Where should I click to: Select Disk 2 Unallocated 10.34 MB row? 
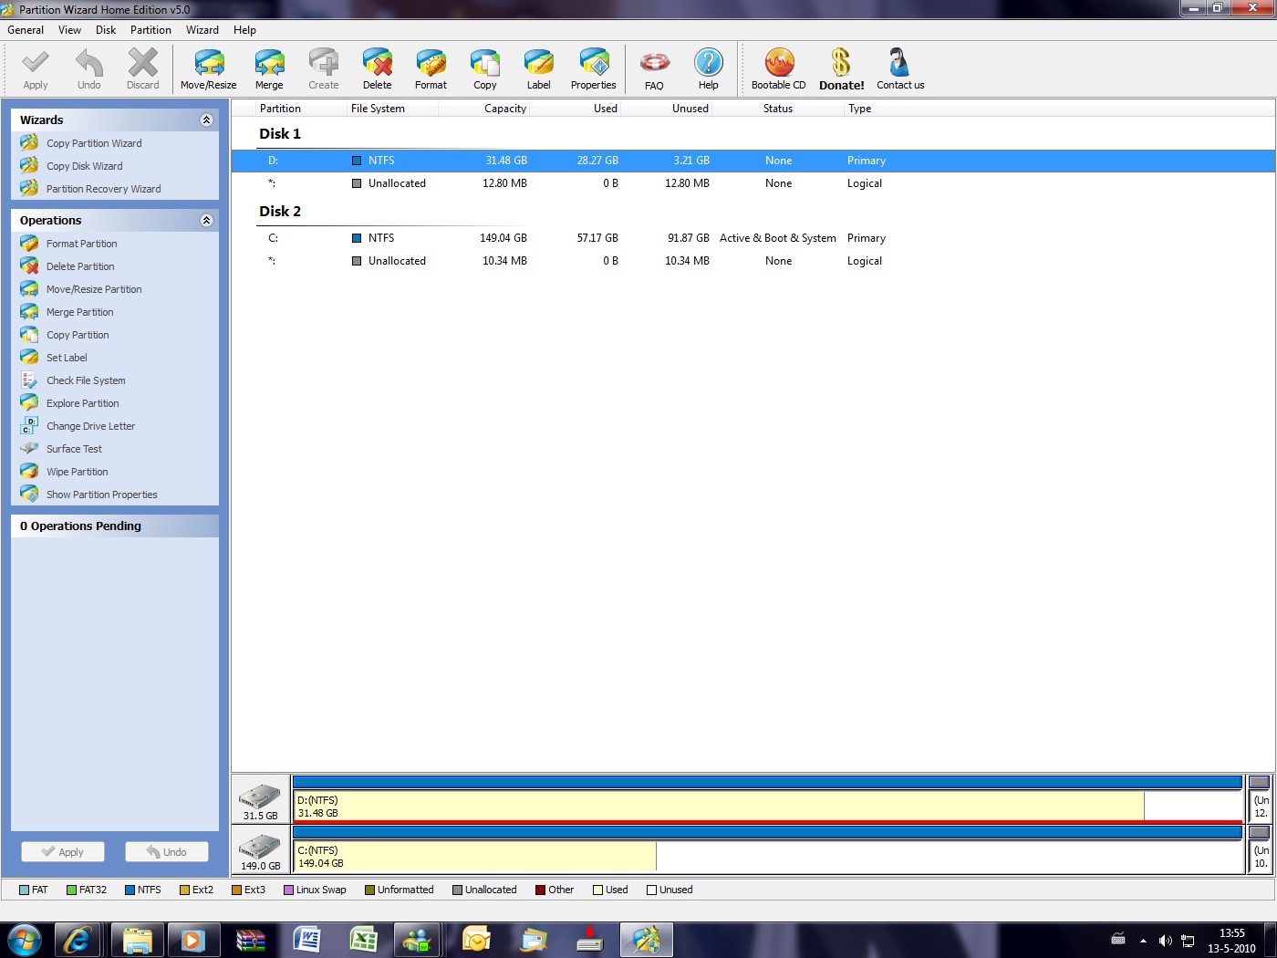coord(753,261)
